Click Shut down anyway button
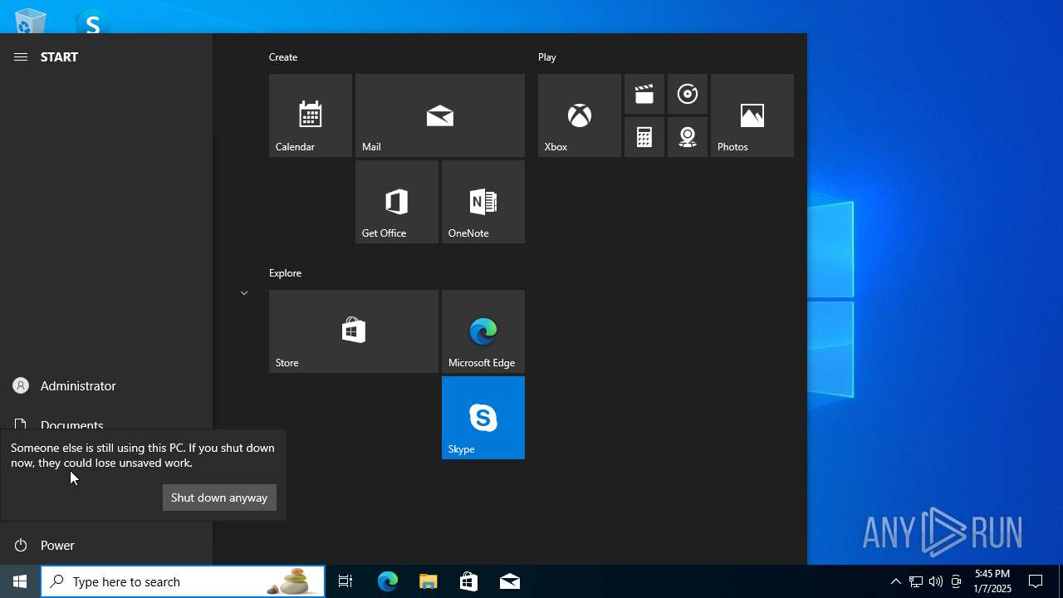Image resolution: width=1063 pixels, height=598 pixels. pos(219,498)
